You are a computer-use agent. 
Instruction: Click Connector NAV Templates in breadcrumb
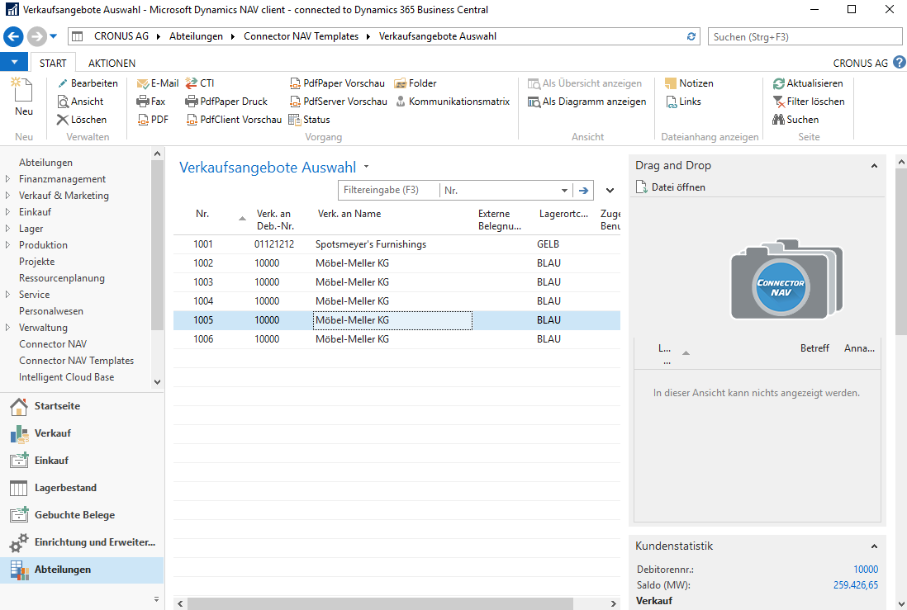click(x=301, y=36)
